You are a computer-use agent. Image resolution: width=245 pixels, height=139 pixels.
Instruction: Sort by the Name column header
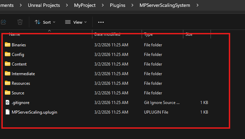(14, 34)
